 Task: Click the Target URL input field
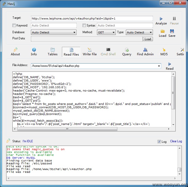tap(92, 19)
